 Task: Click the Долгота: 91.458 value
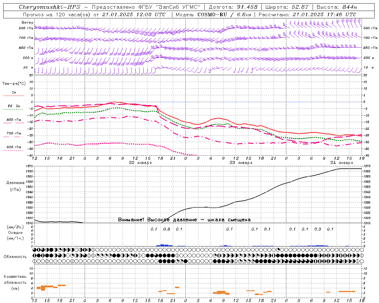(233, 7)
